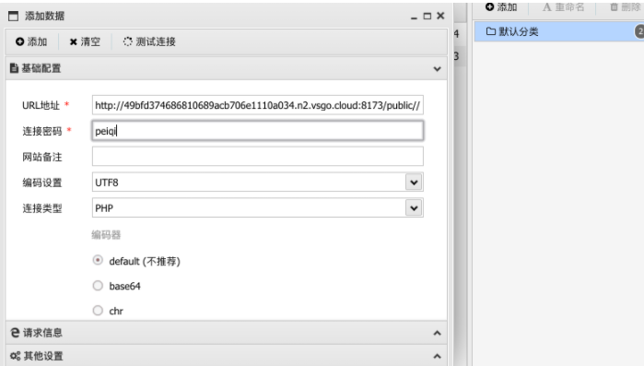The image size is (644, 366).
Task: Select the chr encoder radio
Action: pos(98,311)
